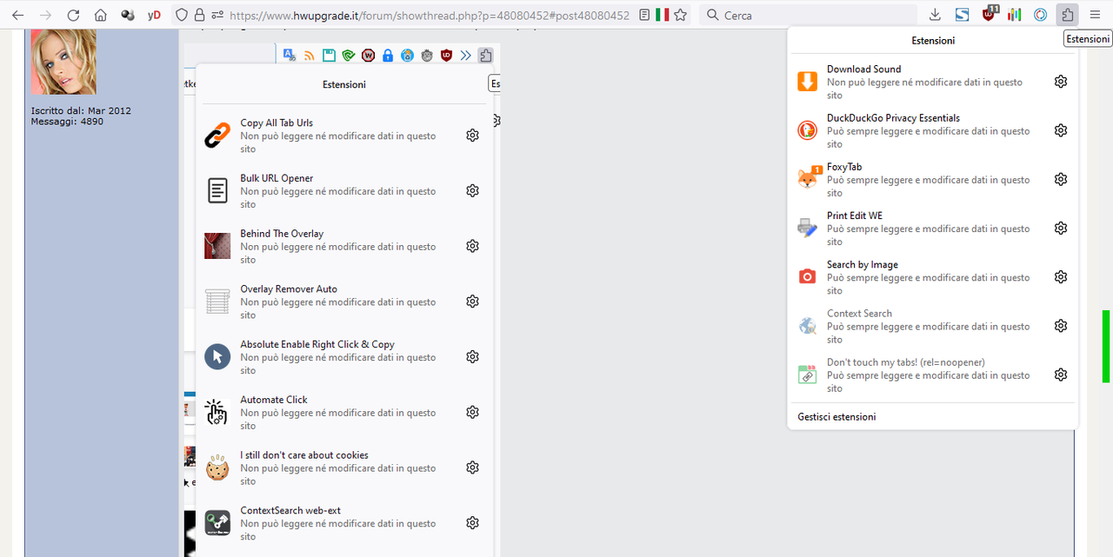Open uBlock Origin with badge 11

tap(990, 13)
